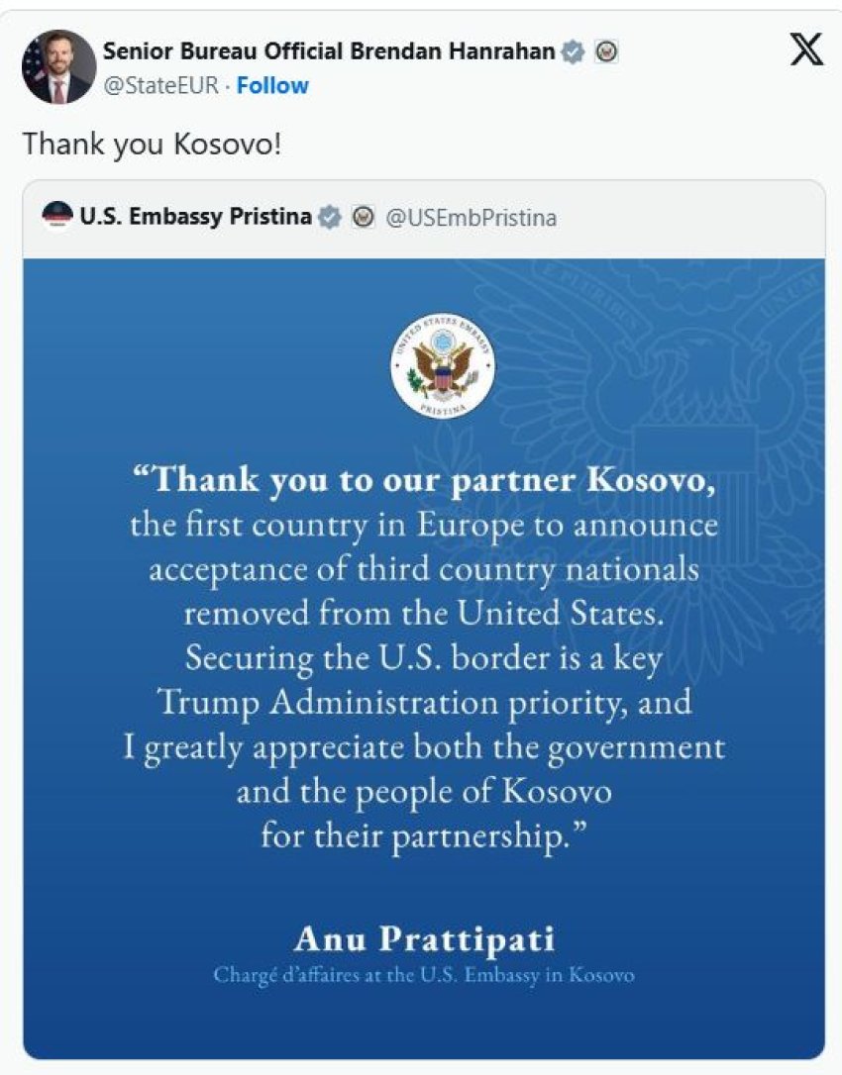Image resolution: width=842 pixels, height=1075 pixels.
Task: Click the name Senior Bureau Official Brendan Hanrahan
Action: click(329, 51)
